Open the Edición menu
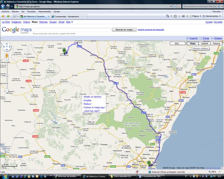 click(x=15, y=12)
